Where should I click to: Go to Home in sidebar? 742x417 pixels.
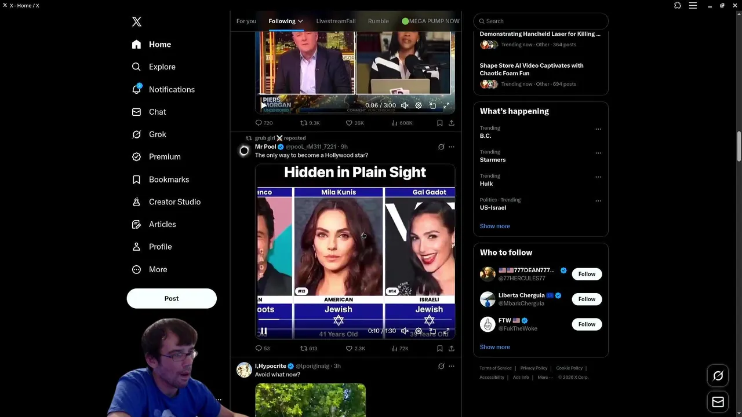point(151,44)
